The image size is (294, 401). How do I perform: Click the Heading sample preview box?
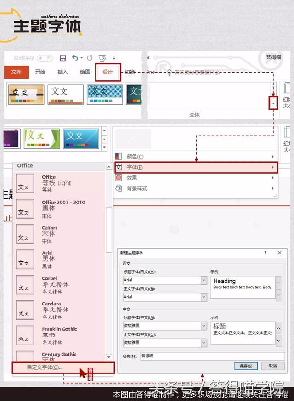243,287
